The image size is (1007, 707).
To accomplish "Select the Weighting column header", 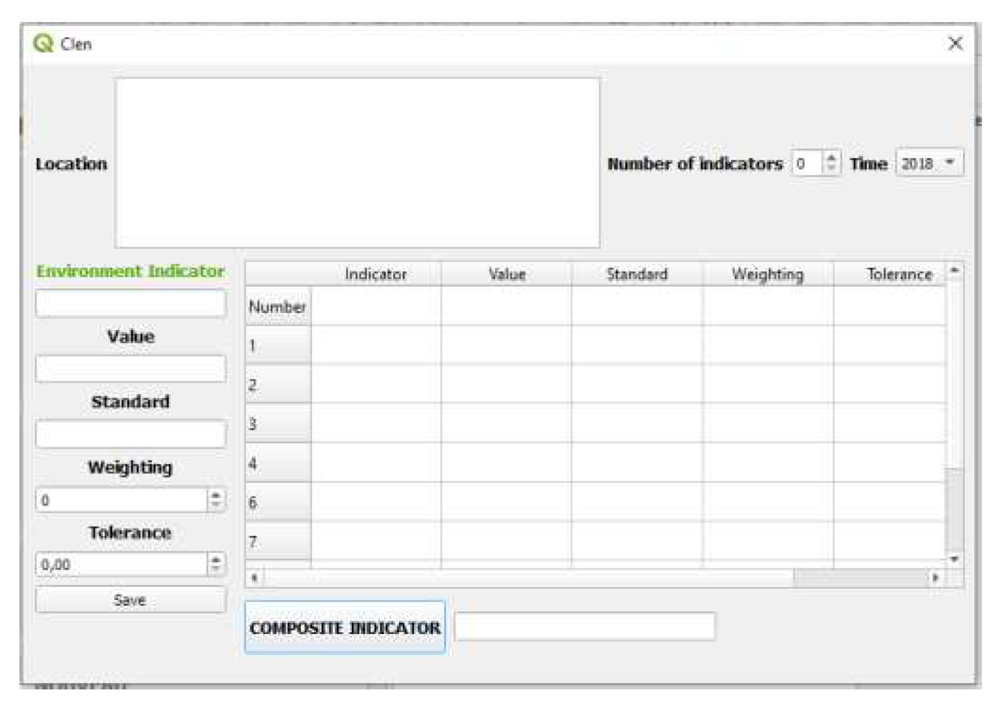I will click(x=767, y=274).
